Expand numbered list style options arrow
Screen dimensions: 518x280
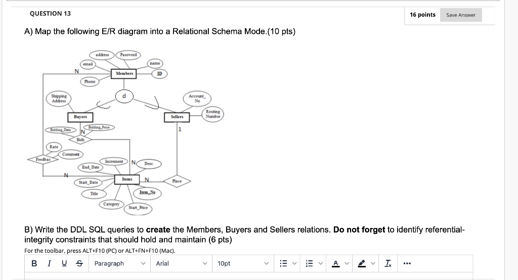click(320, 263)
